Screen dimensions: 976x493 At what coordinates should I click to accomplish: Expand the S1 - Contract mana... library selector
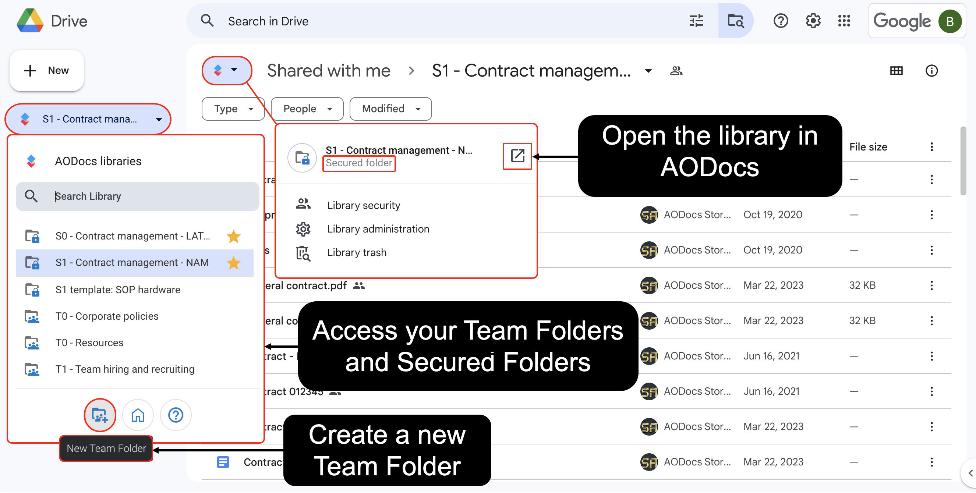click(x=88, y=119)
